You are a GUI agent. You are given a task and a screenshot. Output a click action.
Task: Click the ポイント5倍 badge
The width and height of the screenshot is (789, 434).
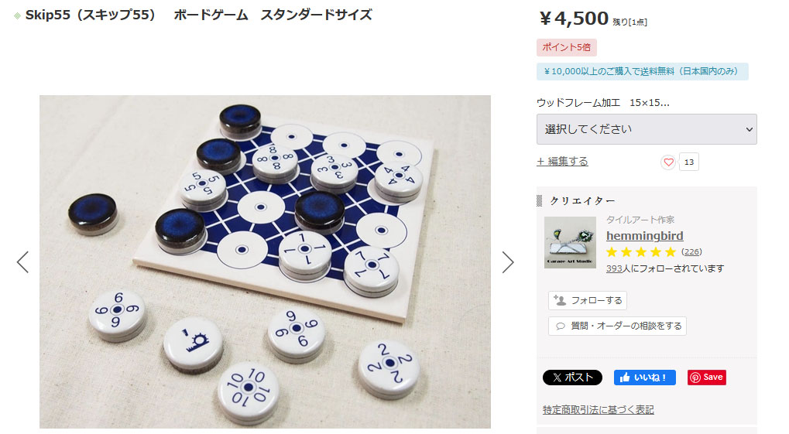click(567, 47)
